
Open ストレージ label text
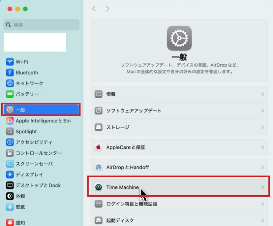(x=118, y=127)
